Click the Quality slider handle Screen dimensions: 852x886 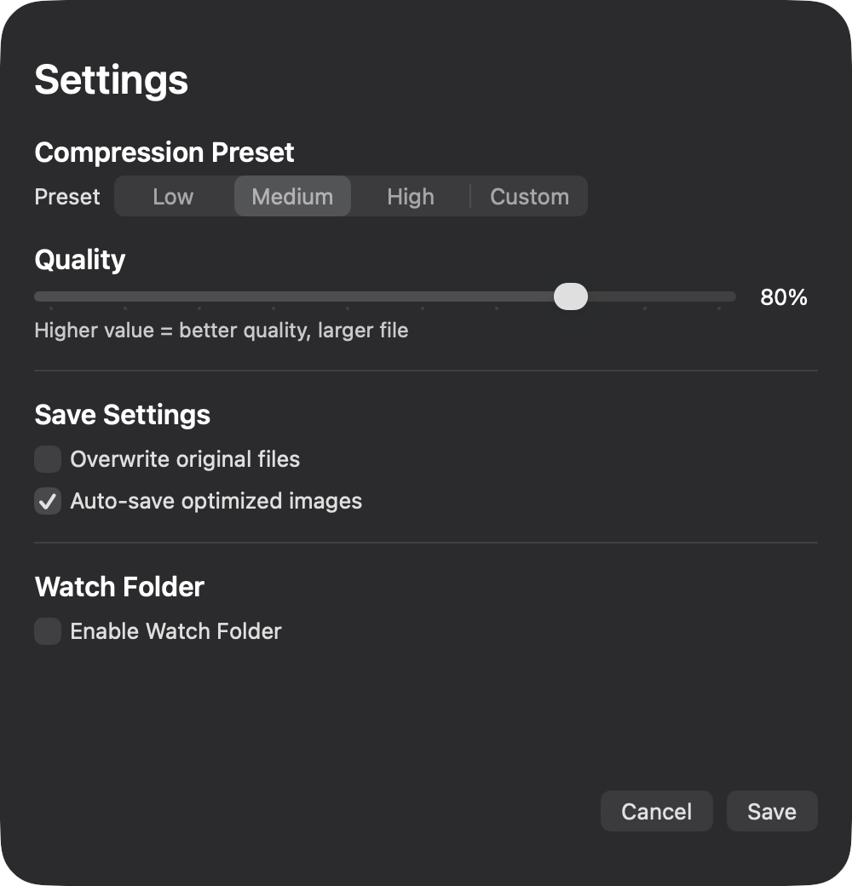(571, 296)
